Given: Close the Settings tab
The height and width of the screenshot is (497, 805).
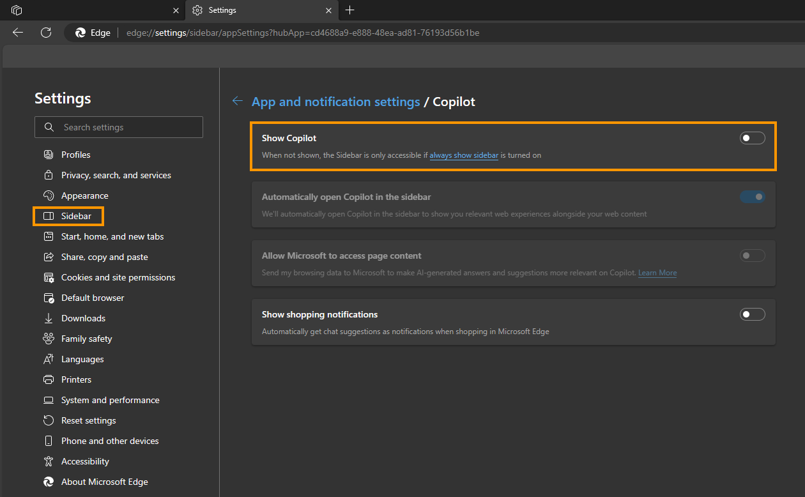Looking at the screenshot, I should coord(329,10).
